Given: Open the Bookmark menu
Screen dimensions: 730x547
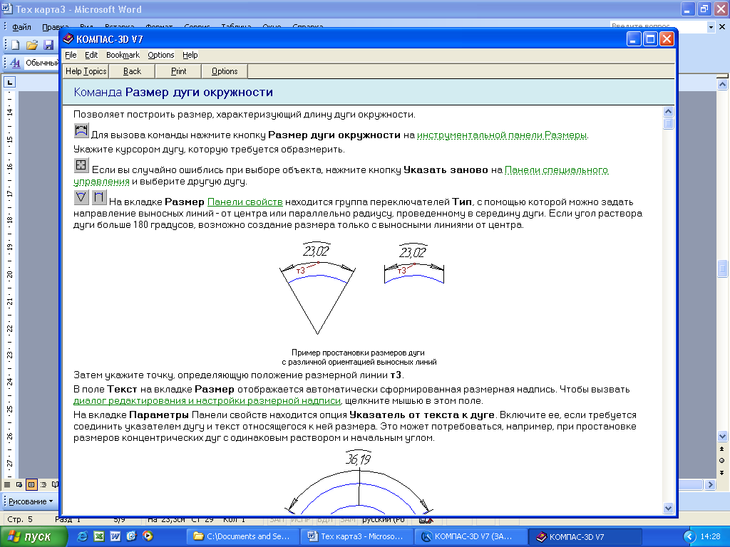Looking at the screenshot, I should [123, 55].
